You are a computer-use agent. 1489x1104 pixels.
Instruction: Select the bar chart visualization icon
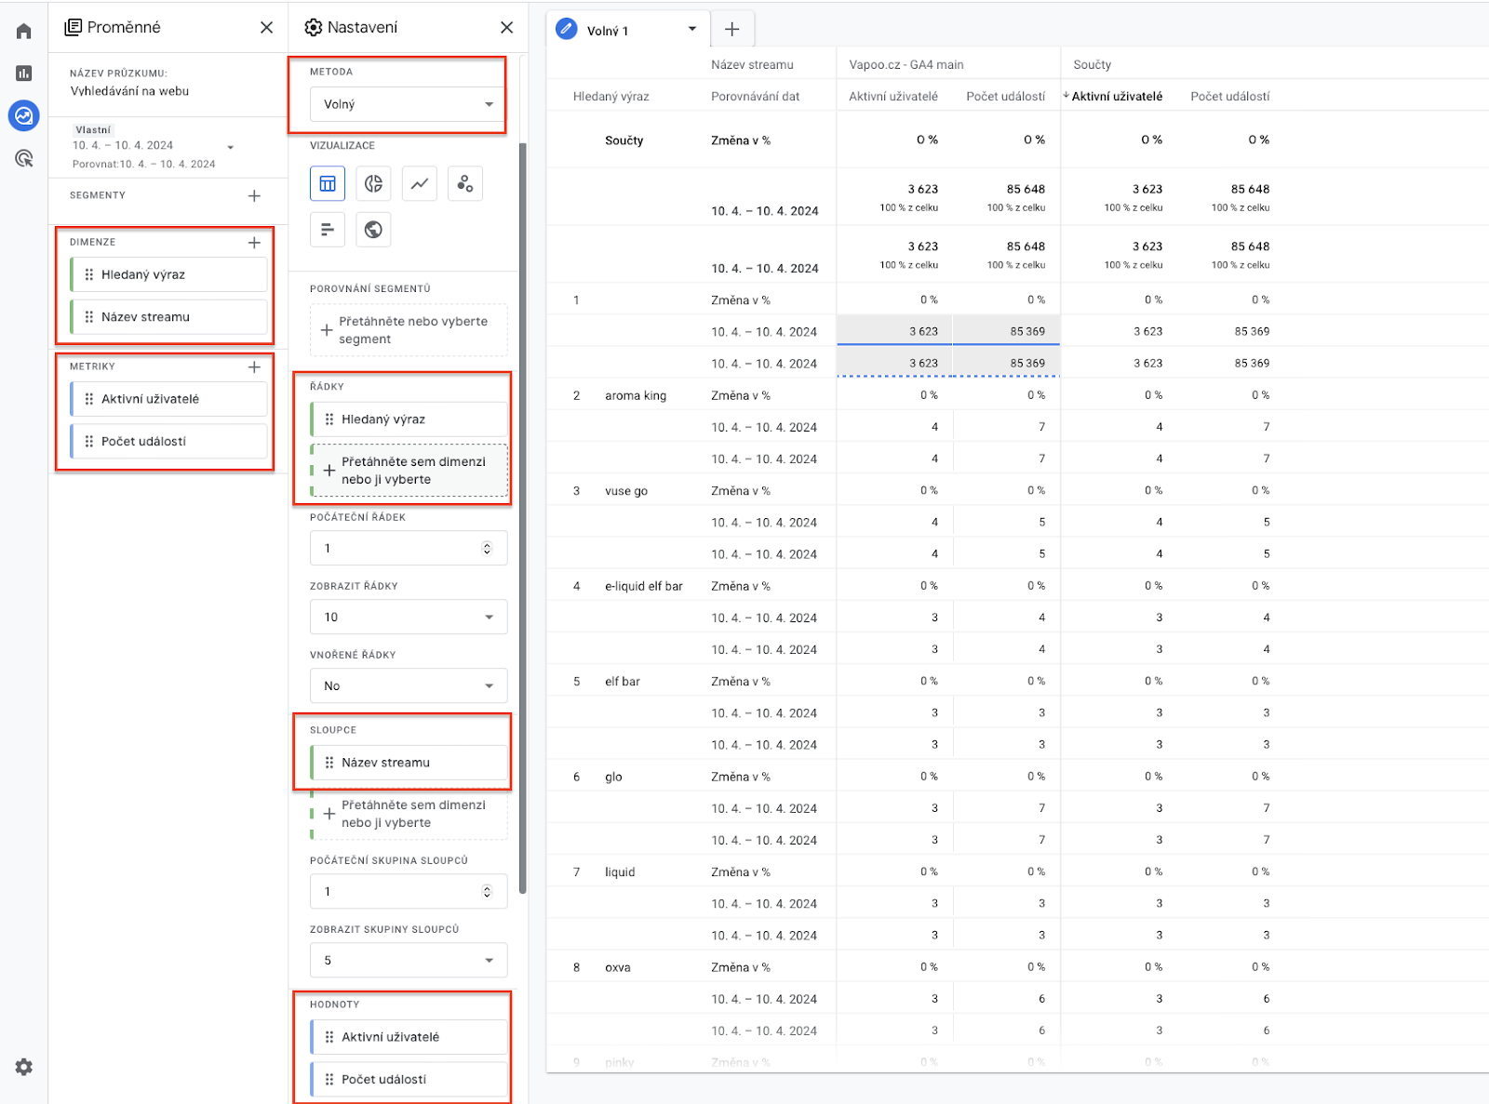328,230
